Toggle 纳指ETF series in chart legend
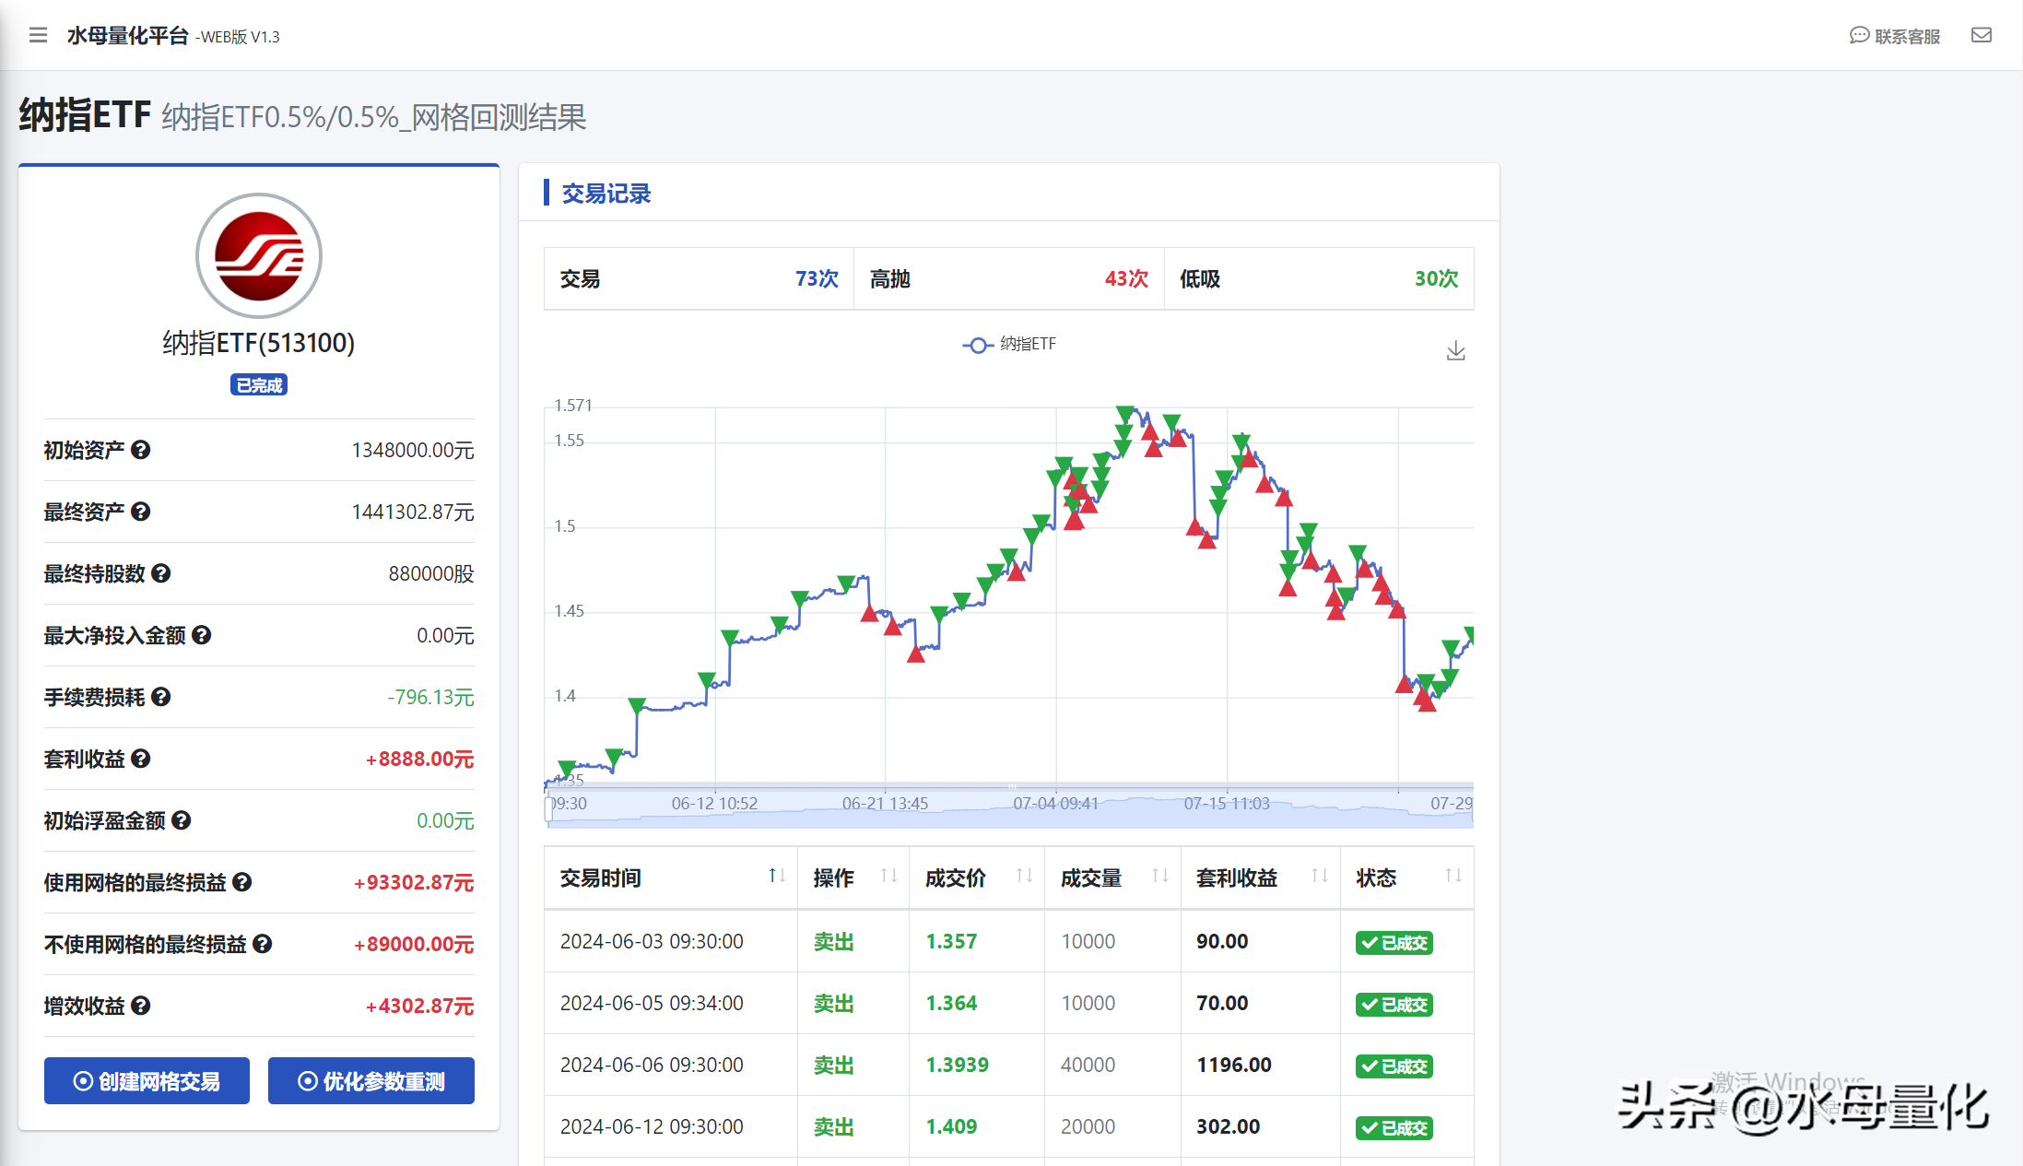Screen dimensions: 2023x1166 (x=1010, y=345)
